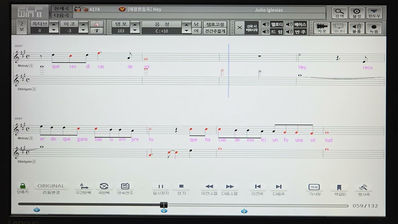Open the volume (볼륨) control
Screen dimensions: 398x224
[357, 28]
